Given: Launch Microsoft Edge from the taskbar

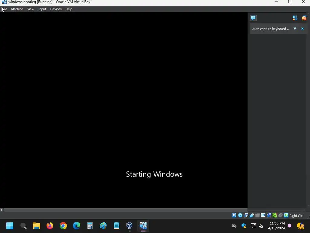Looking at the screenshot, I should (77, 226).
